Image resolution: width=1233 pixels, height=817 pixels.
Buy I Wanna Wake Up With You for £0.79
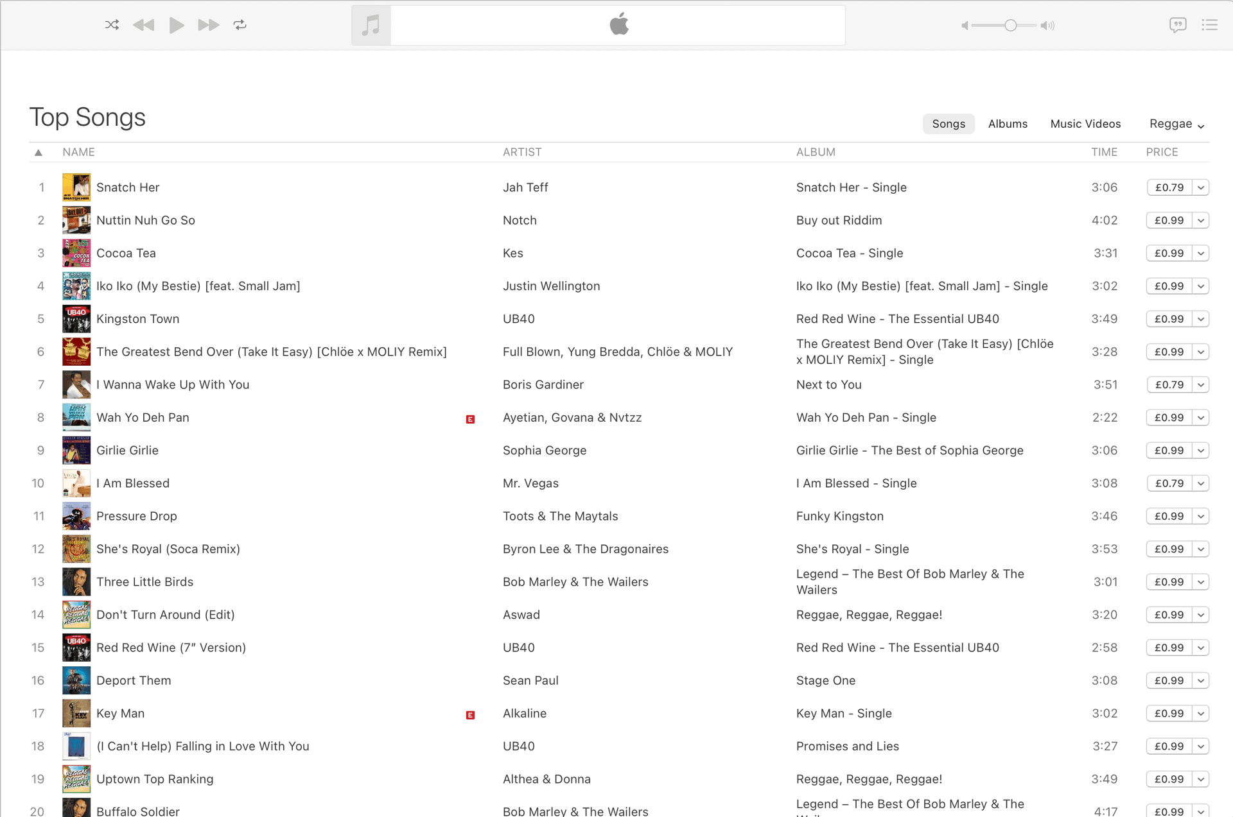[x=1169, y=384]
